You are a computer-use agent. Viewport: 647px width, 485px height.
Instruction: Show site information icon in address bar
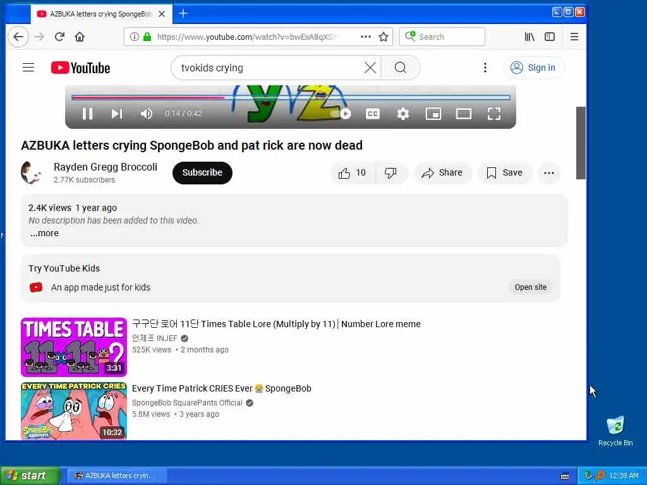tap(135, 37)
